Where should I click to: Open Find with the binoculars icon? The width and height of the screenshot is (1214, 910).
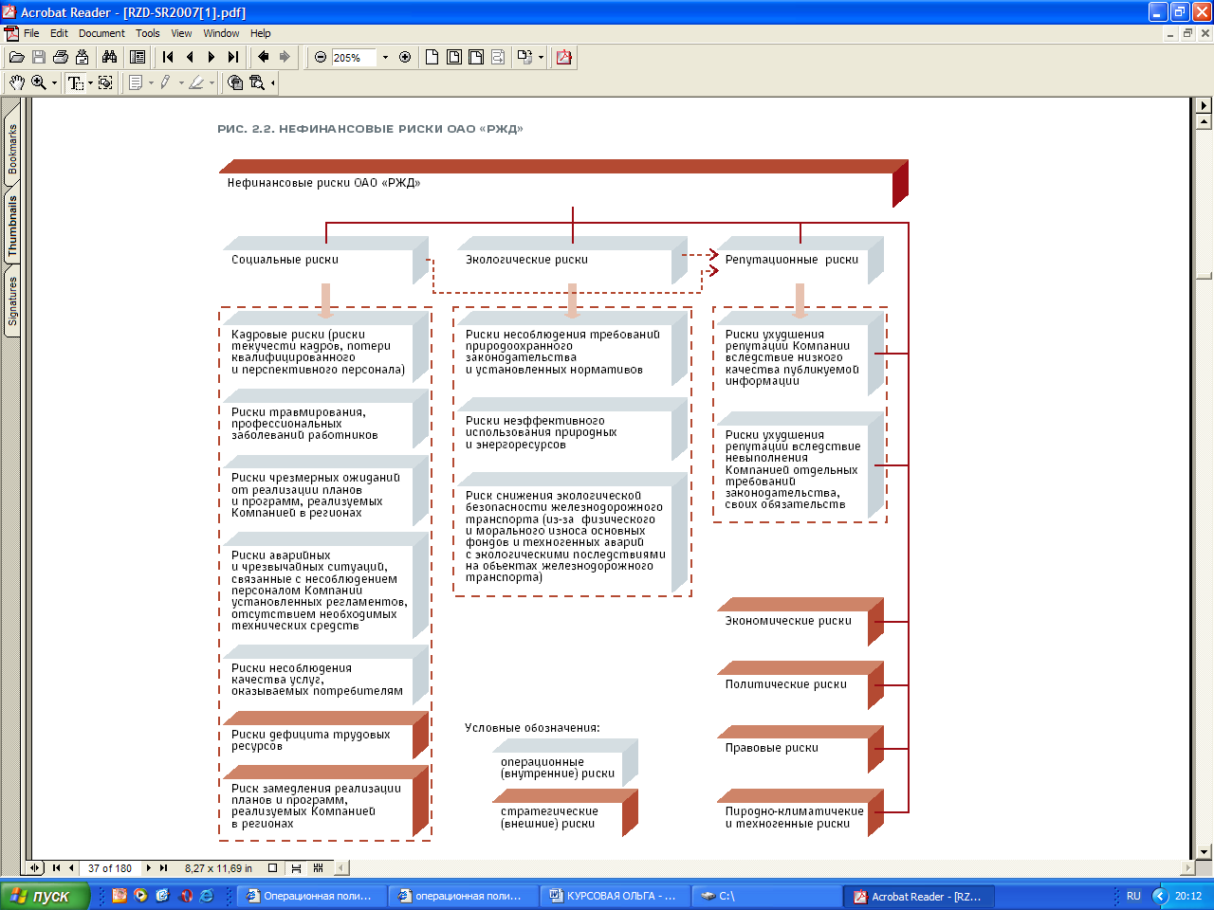pos(109,57)
